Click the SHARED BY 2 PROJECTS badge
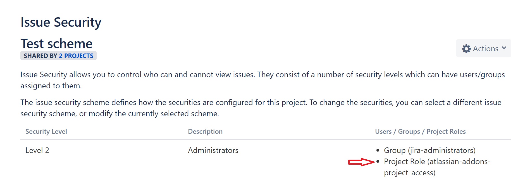This screenshot has width=525, height=180. coord(58,55)
